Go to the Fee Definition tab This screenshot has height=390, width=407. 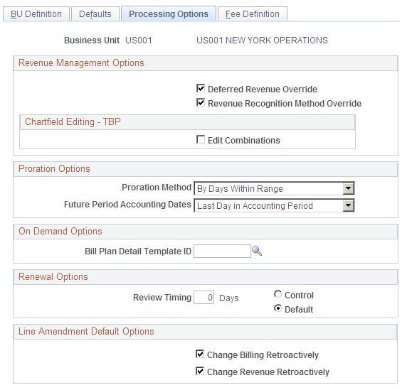253,13
